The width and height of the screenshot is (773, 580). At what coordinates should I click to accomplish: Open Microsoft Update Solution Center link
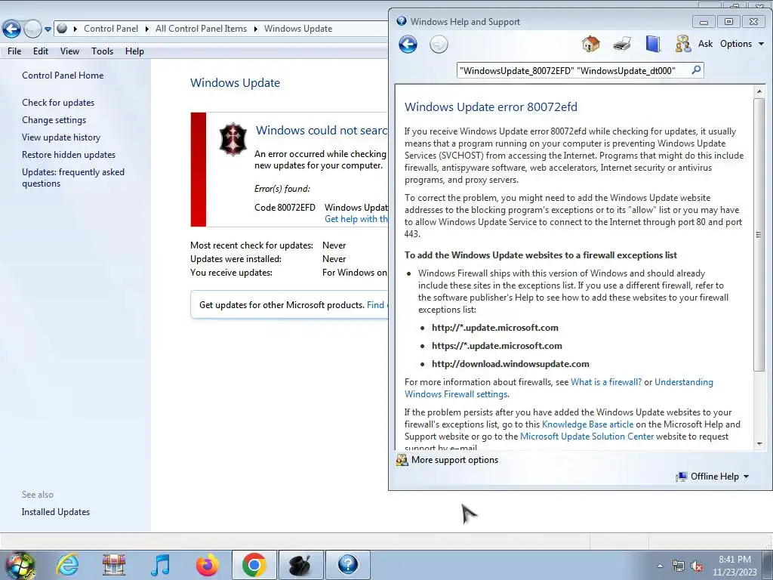tap(587, 437)
